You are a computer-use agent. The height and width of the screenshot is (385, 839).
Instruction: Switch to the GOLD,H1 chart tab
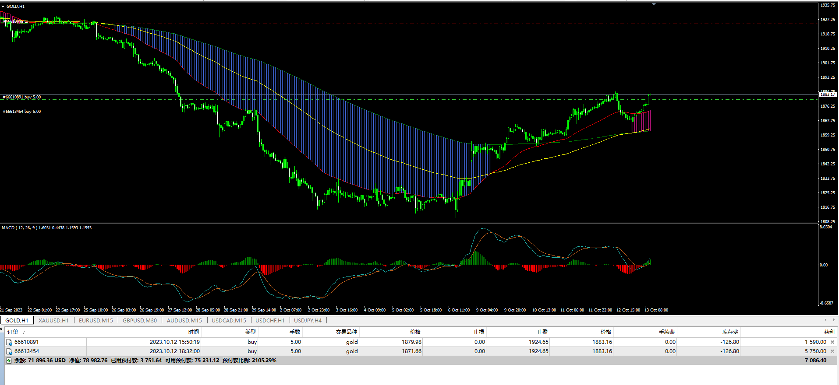(17, 321)
